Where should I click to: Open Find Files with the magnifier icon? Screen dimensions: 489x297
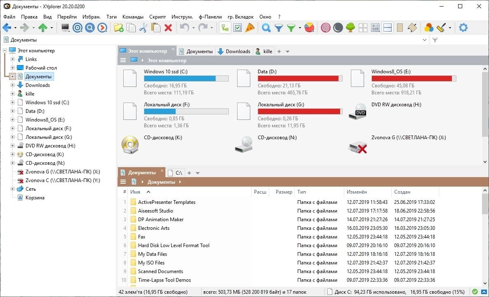pos(266,28)
